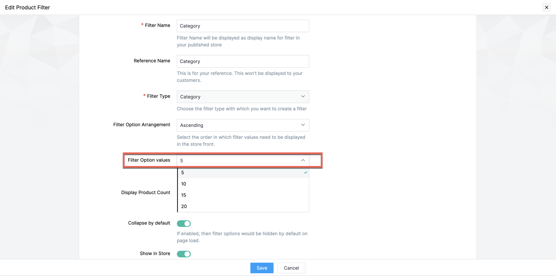556x276 pixels.
Task: Click the Filter Type chevron arrow
Action: pyautogui.click(x=303, y=96)
